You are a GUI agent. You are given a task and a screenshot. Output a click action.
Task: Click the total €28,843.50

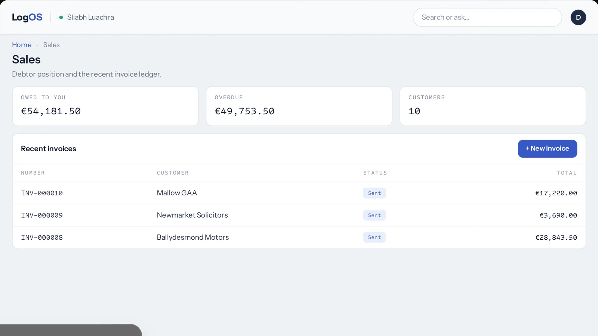coord(556,237)
